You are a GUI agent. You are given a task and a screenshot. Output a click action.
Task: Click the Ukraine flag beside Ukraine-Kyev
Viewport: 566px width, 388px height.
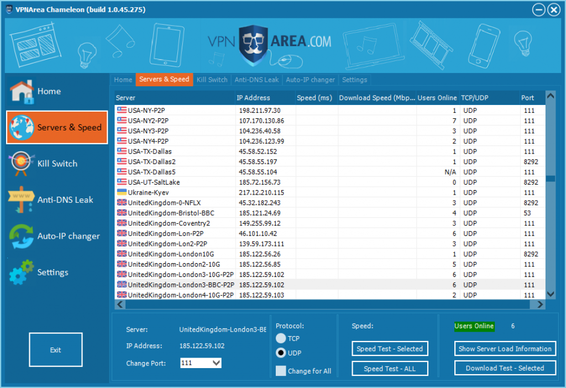click(x=122, y=192)
